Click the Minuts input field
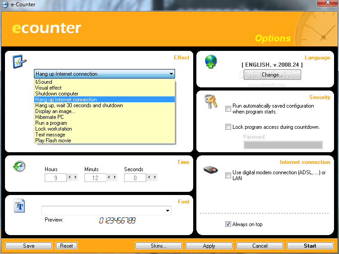The image size is (339, 254). (x=95, y=178)
